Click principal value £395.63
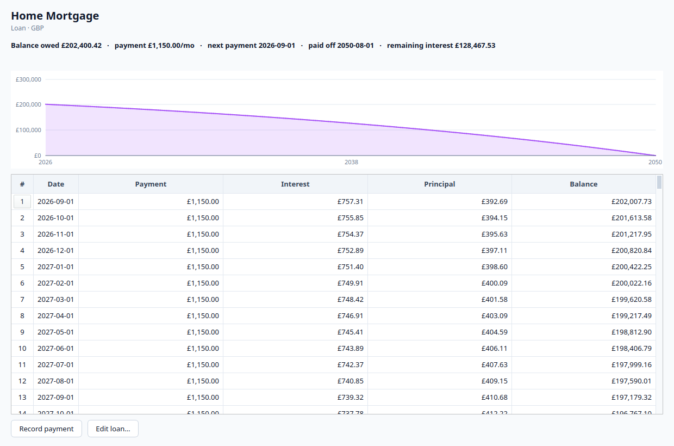This screenshot has width=674, height=446. pyautogui.click(x=495, y=234)
